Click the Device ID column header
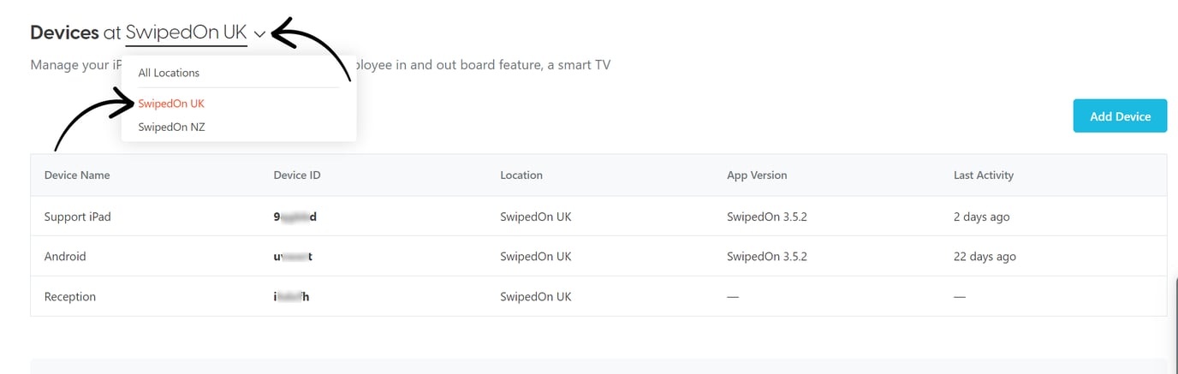Screen dimensions: 1178x374 coord(297,175)
